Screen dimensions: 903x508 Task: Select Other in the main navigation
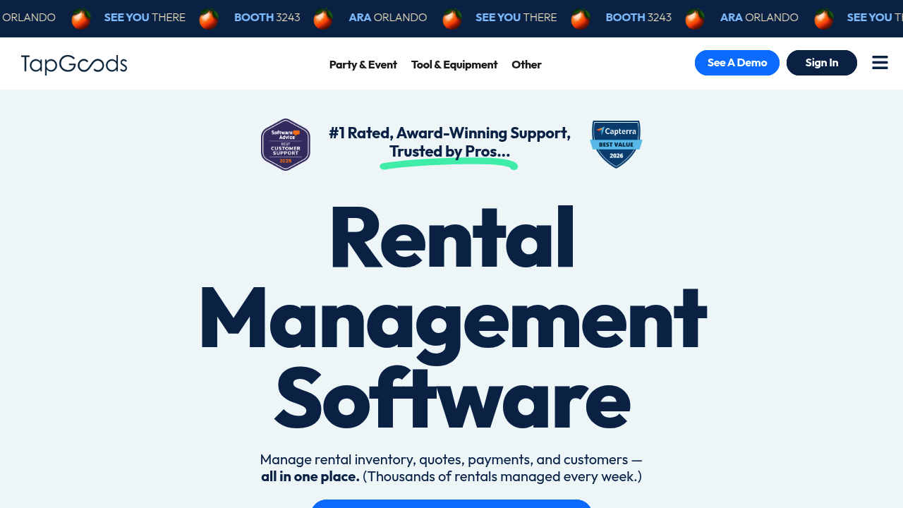point(526,64)
